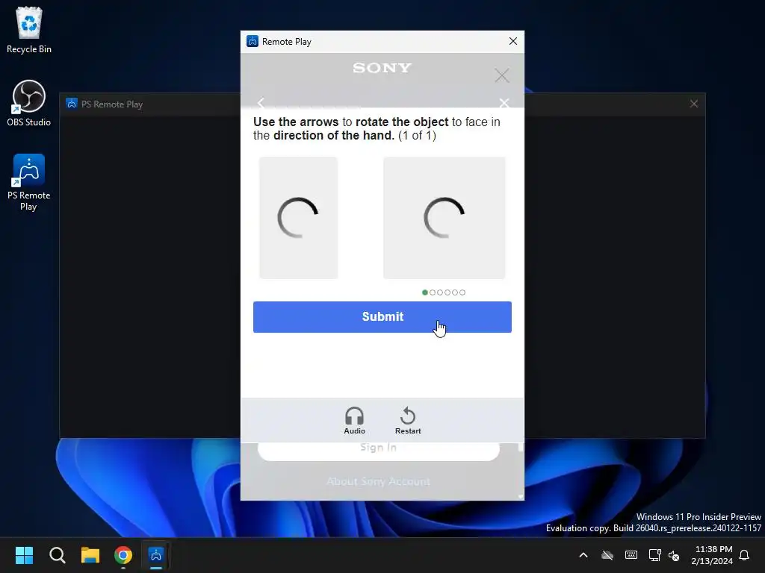Open File Explorer from the taskbar
This screenshot has height=573, width=765.
pyautogui.click(x=90, y=555)
